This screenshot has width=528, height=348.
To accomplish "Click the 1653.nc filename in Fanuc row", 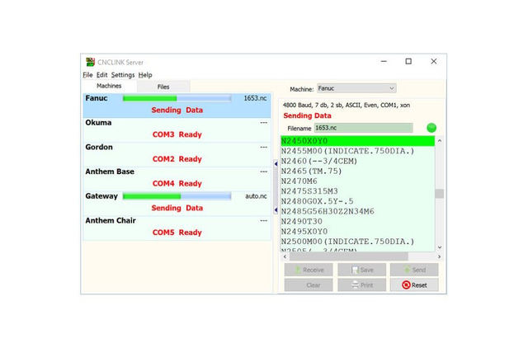I will click(x=255, y=98).
